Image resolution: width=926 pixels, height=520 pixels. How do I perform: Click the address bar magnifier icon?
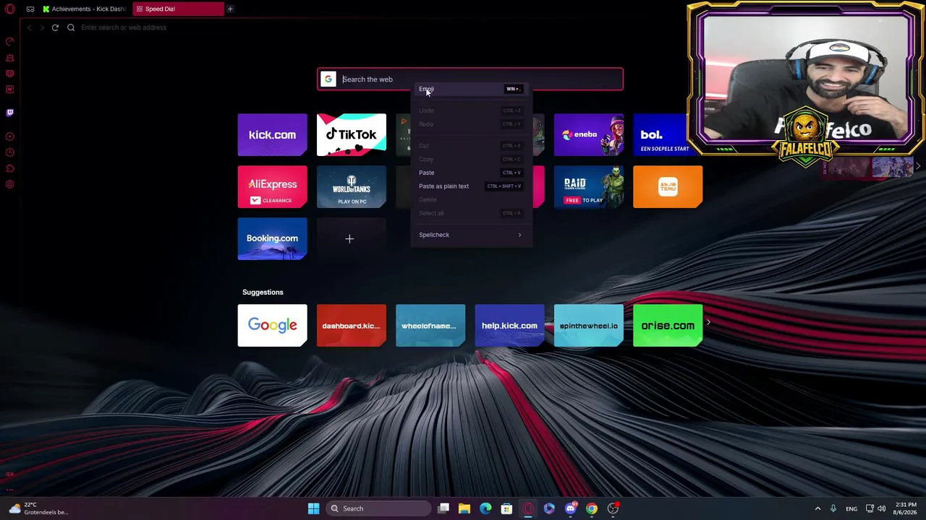(71, 27)
